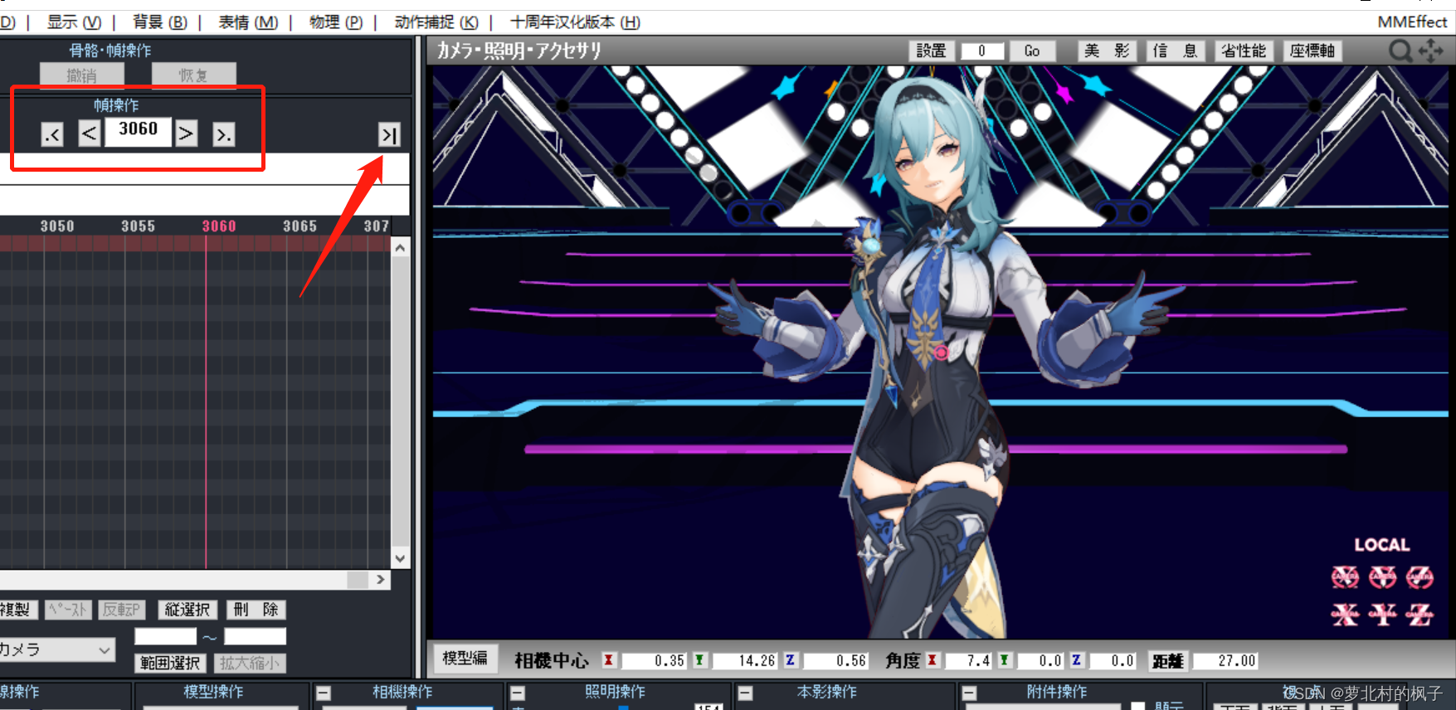
Task: Toggle the 省性能 button
Action: [x=1244, y=51]
